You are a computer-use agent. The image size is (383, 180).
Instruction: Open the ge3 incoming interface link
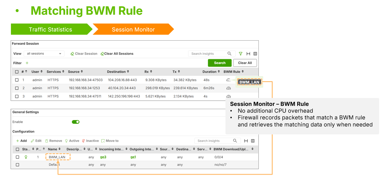coord(103,157)
